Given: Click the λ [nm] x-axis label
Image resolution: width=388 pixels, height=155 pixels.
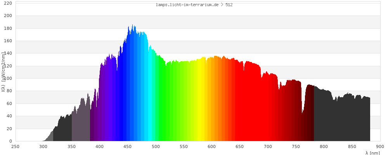Looking at the screenshot, I should point(372,153).
